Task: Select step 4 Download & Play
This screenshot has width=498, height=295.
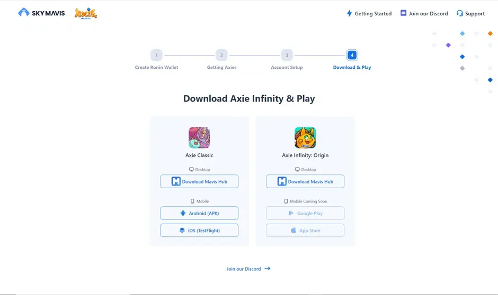Action: tap(352, 56)
